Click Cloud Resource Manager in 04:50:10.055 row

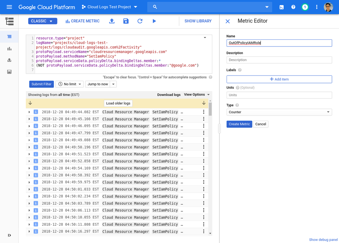coord(126,217)
